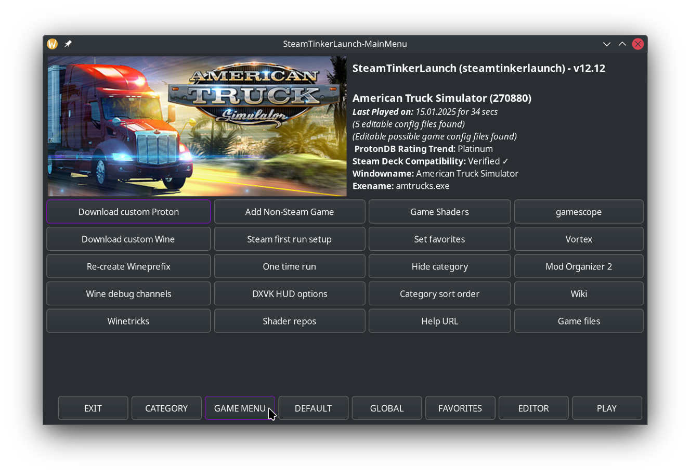The height and width of the screenshot is (475, 690).
Task: Select One time run
Action: (290, 266)
